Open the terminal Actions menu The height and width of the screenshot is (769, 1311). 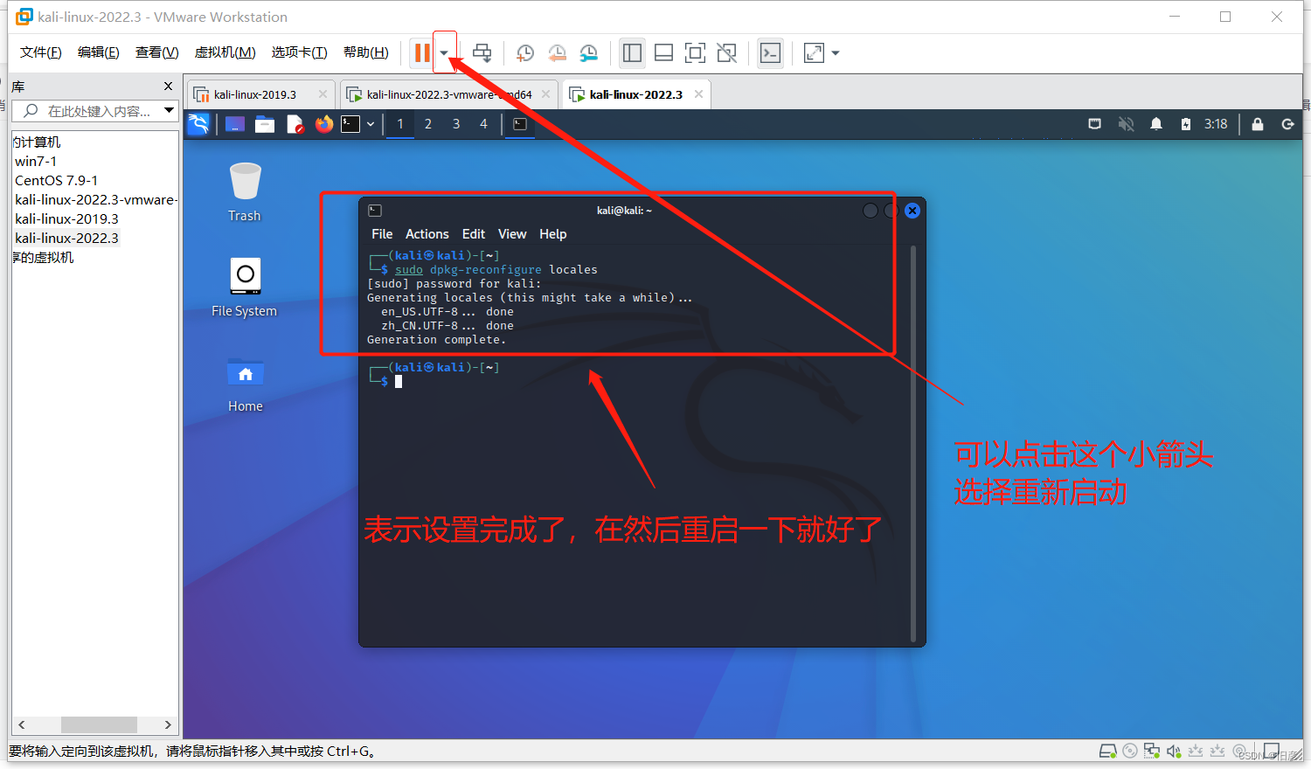tap(427, 234)
